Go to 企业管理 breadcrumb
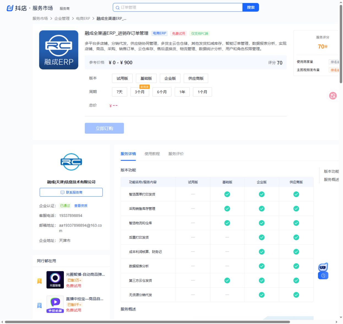 click(62, 18)
